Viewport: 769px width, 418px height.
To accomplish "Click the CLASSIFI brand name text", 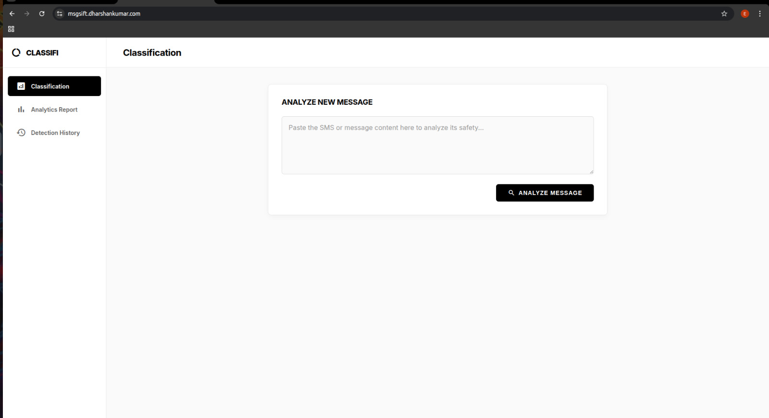I will coord(42,53).
